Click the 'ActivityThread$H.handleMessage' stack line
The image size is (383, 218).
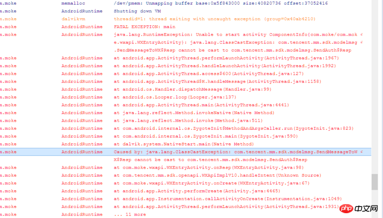click(x=218, y=81)
